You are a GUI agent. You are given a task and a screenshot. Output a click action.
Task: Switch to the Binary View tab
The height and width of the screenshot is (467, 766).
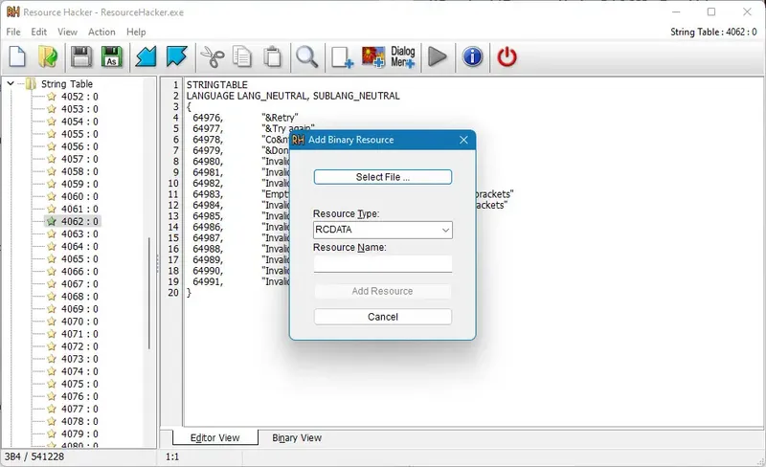[297, 437]
